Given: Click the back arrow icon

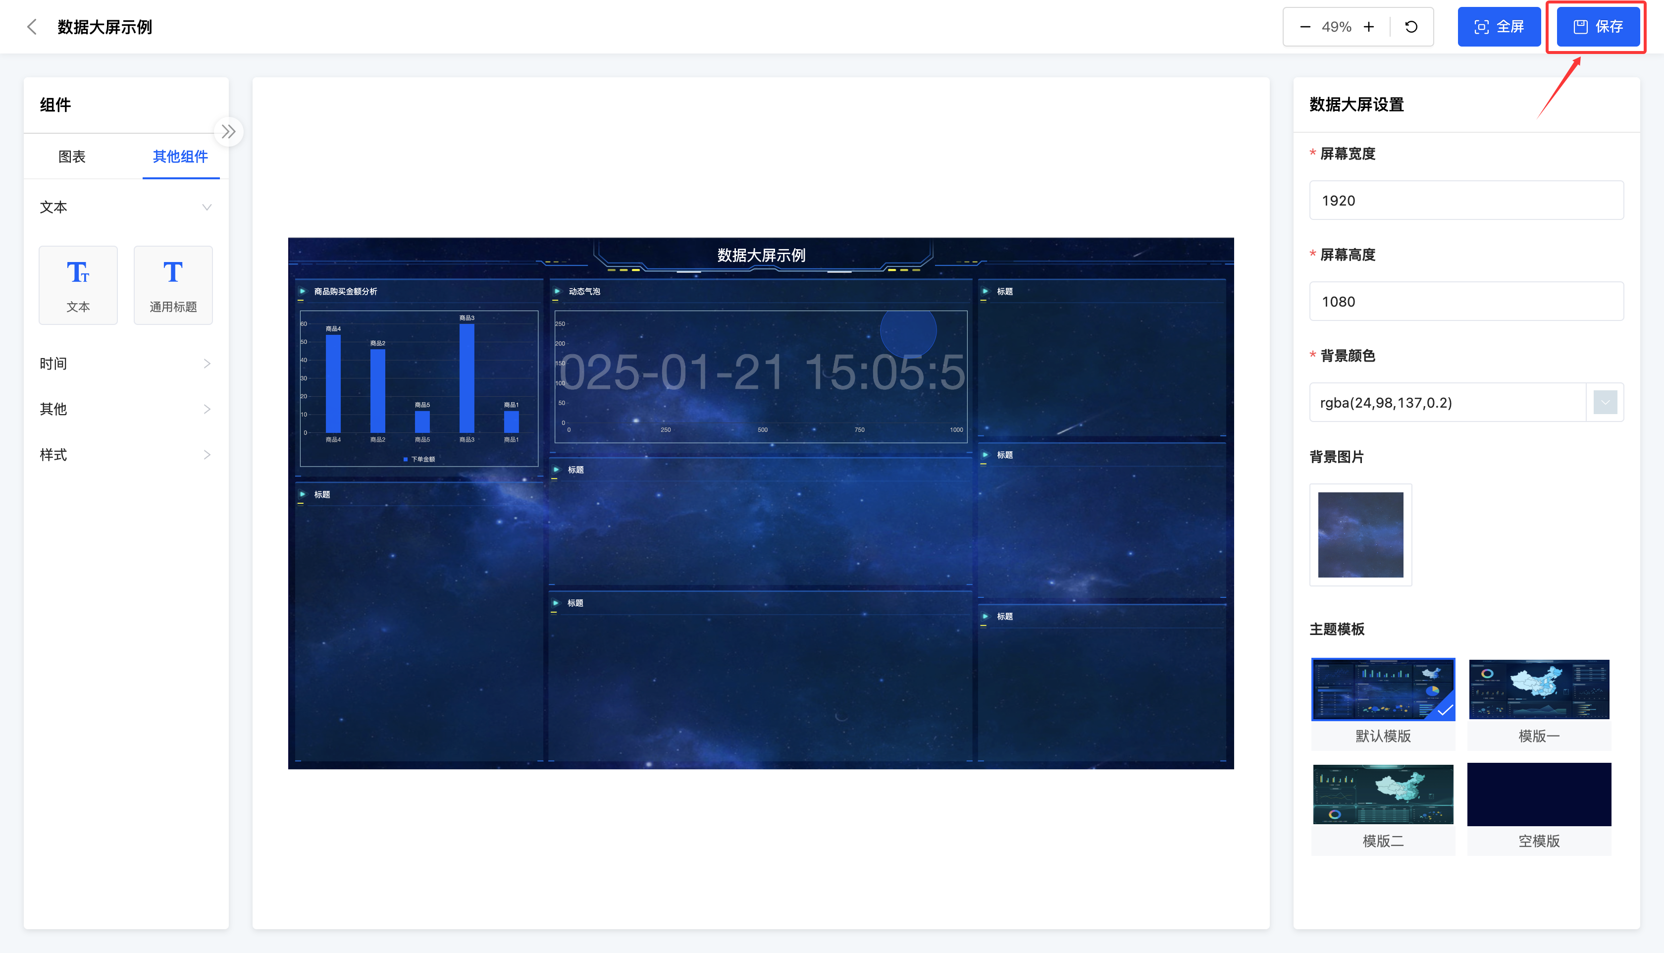Looking at the screenshot, I should click(x=31, y=27).
